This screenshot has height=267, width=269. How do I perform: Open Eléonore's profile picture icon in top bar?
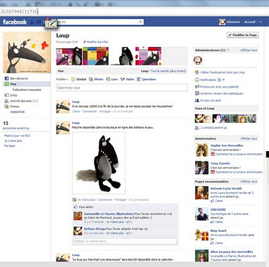click(222, 22)
